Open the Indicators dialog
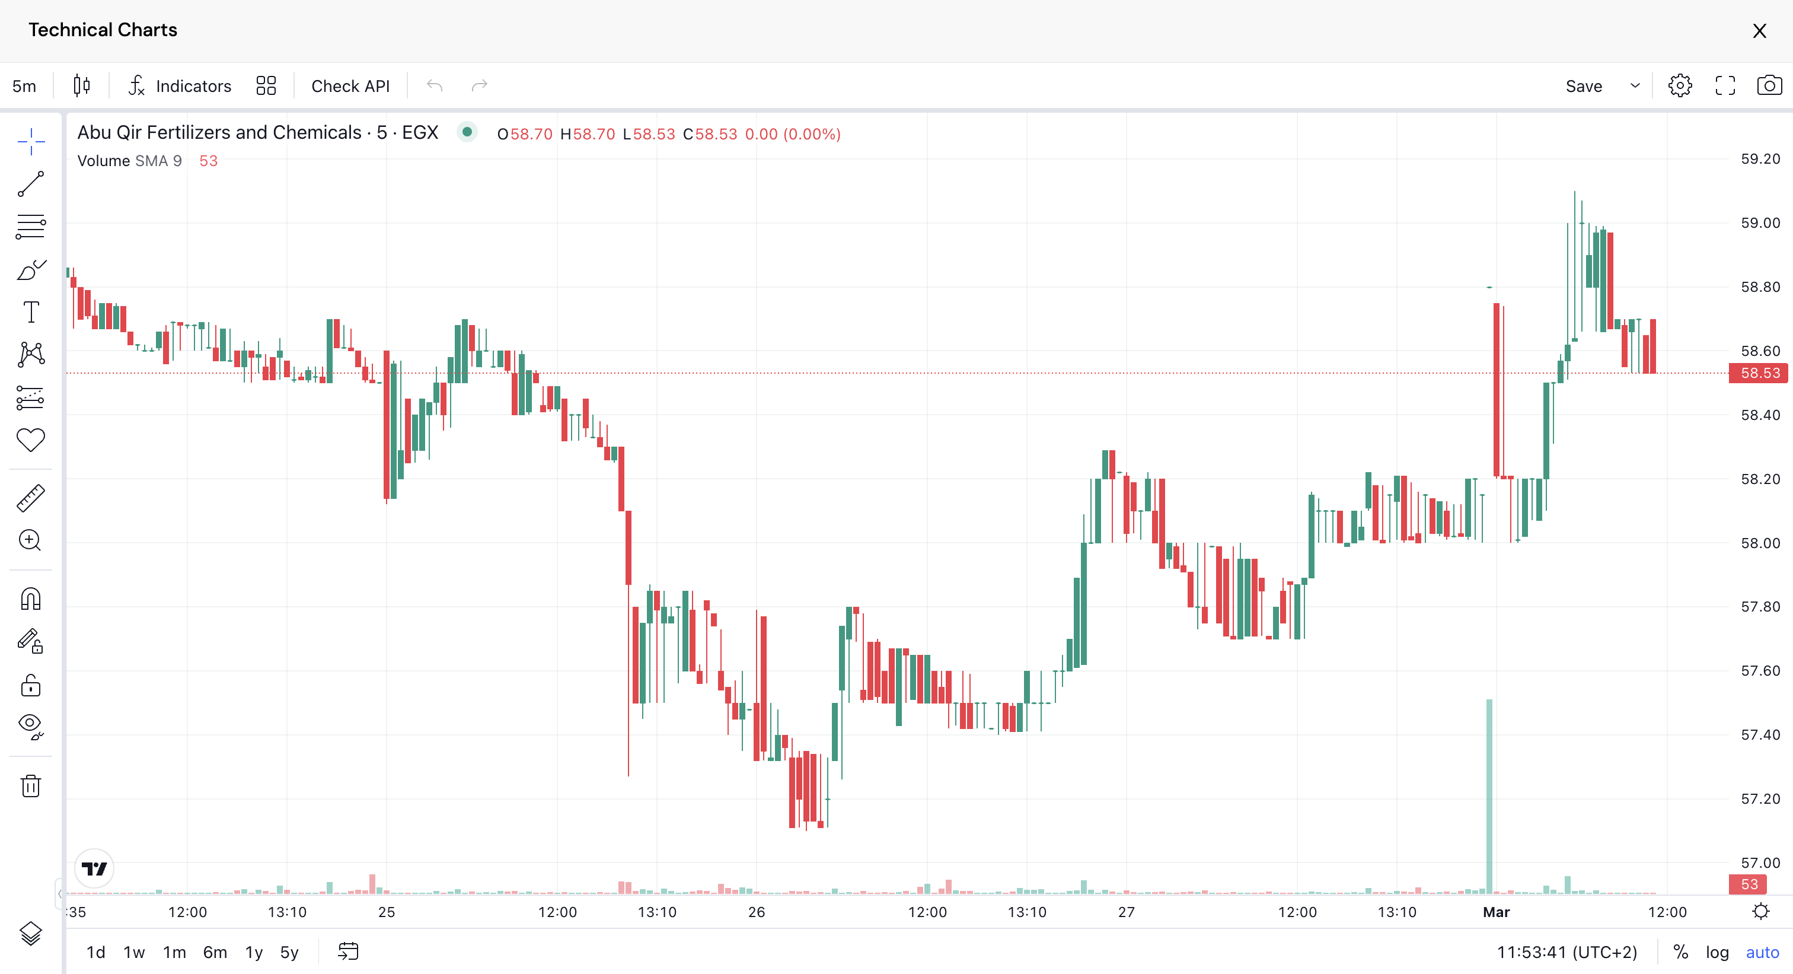 pyautogui.click(x=180, y=85)
